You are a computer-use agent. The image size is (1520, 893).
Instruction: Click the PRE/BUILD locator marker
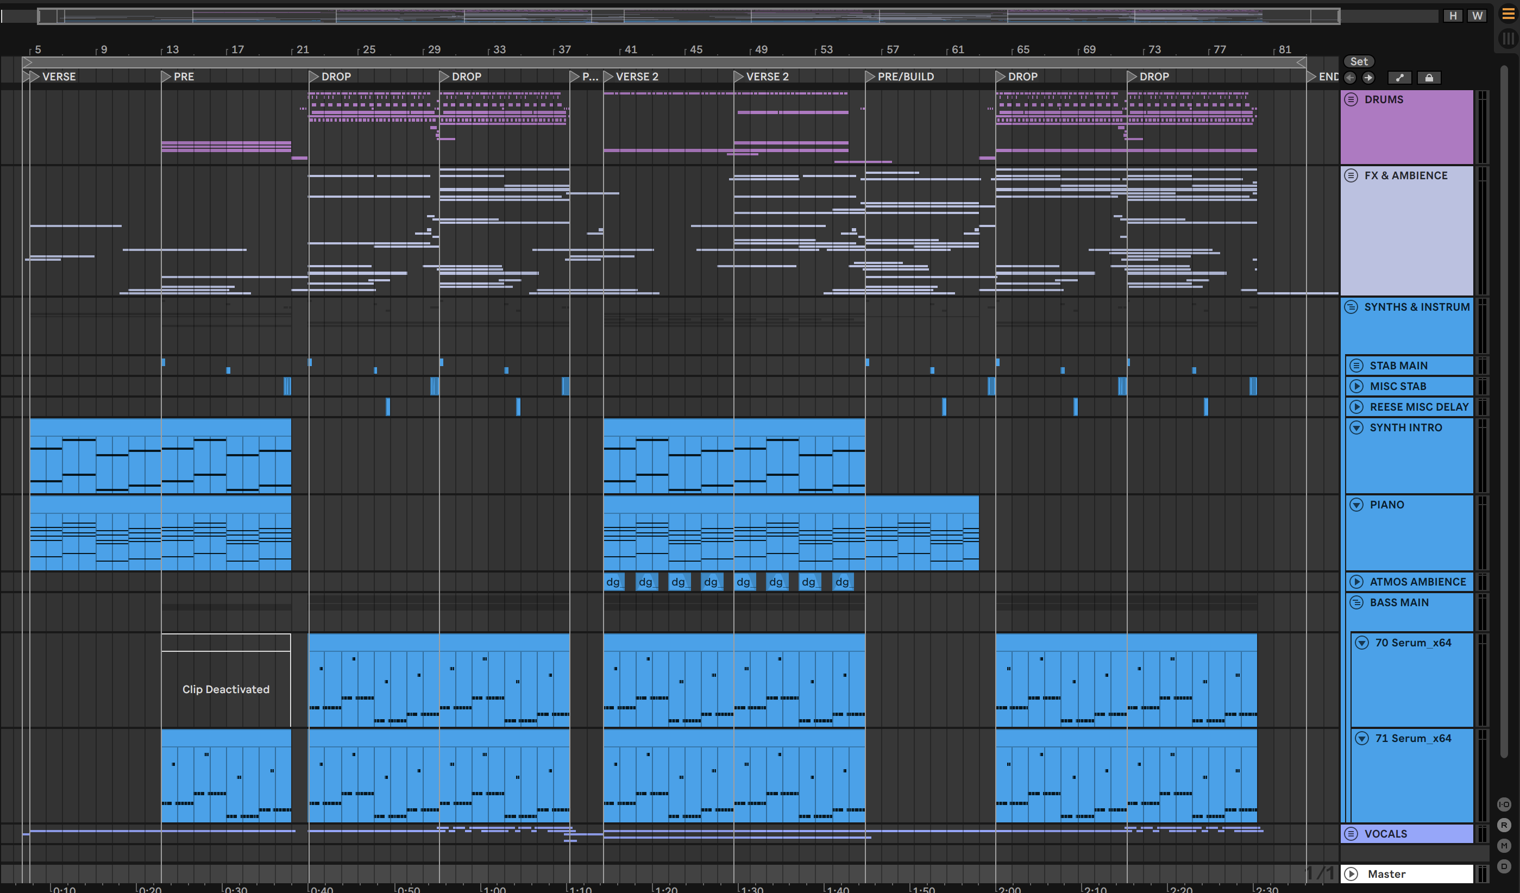(x=870, y=77)
